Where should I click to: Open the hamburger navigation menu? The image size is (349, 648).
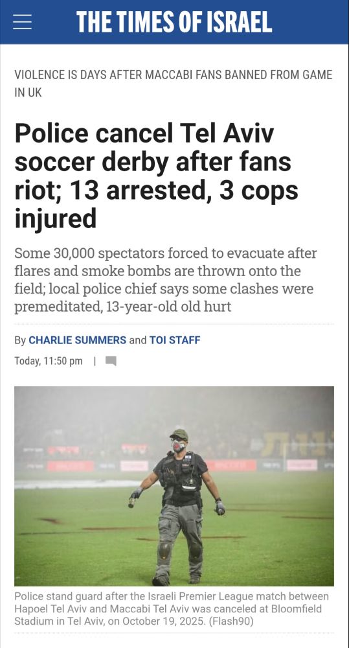22,22
